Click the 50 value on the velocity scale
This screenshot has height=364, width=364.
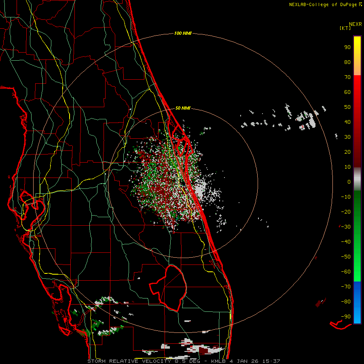[347, 107]
